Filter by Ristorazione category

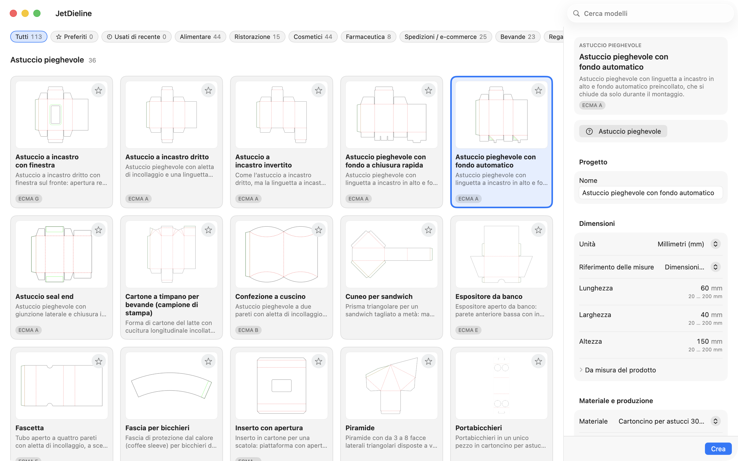257,37
